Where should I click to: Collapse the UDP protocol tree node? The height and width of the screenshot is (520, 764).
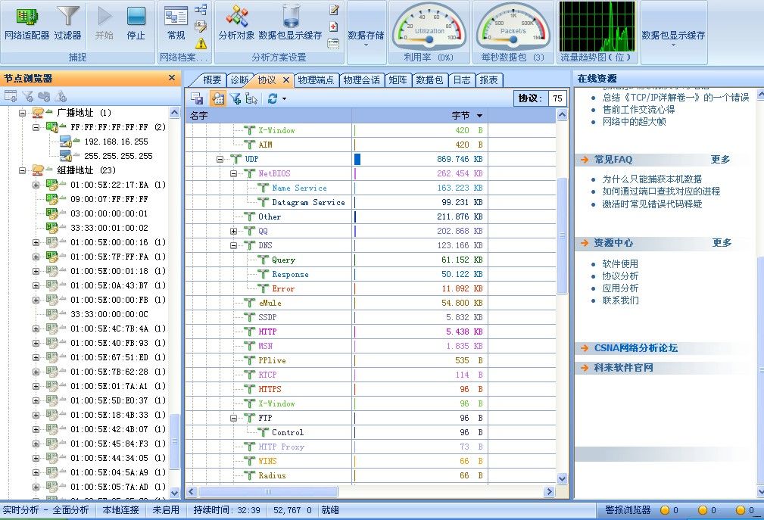(x=220, y=160)
